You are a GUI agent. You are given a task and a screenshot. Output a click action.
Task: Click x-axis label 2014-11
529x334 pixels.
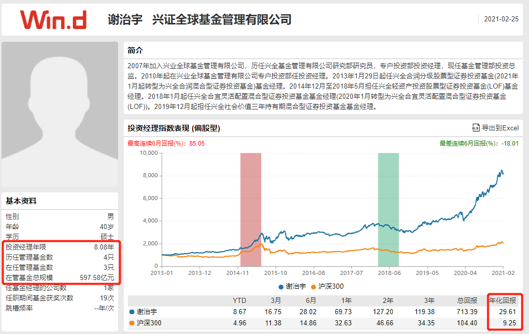pos(237,273)
